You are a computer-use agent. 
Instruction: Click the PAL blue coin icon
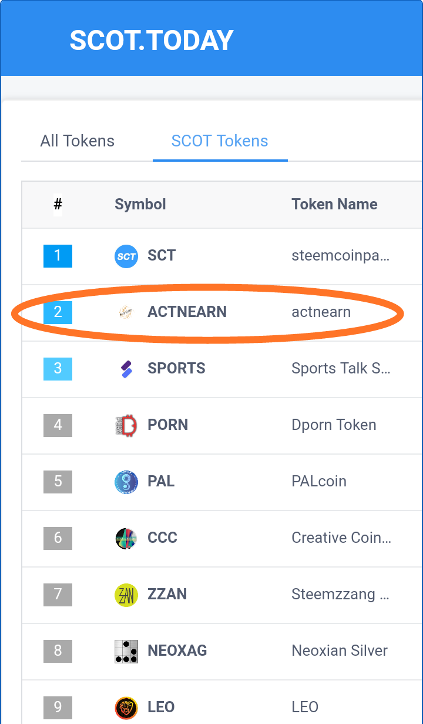(x=126, y=481)
